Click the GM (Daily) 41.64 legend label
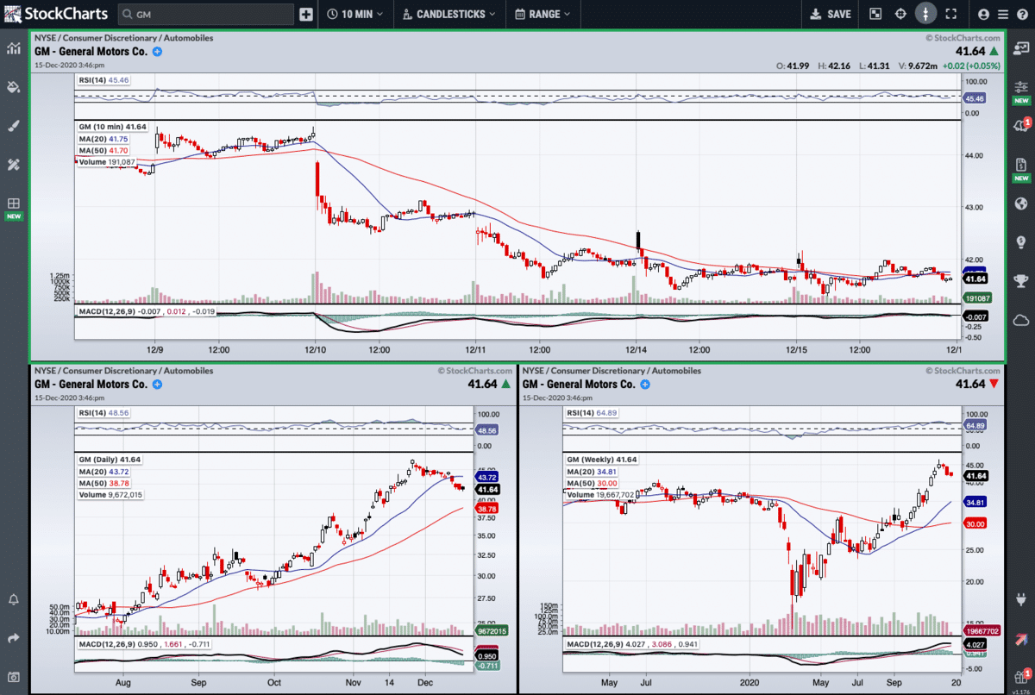This screenshot has width=1035, height=695. pos(109,460)
